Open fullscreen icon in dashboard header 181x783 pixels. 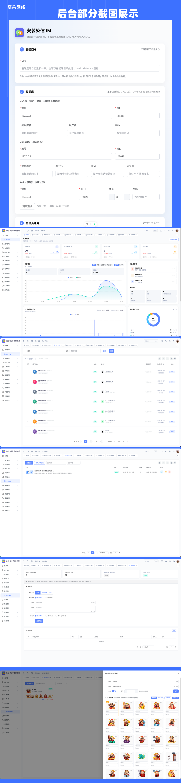point(161,231)
